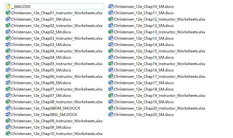Select the file name Christensen_12e_Chap11_SM.docx

coord(144,13)
